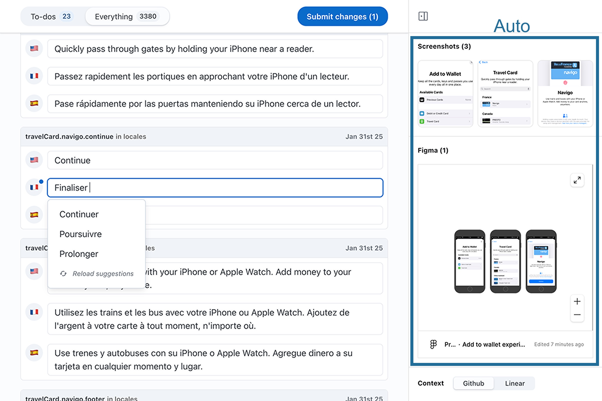
Task: Zoom in the Figma preview
Action: click(x=577, y=302)
